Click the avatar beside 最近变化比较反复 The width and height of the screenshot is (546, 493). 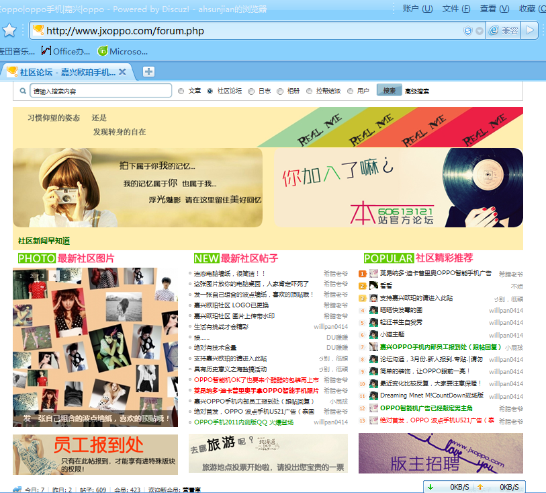click(x=373, y=383)
